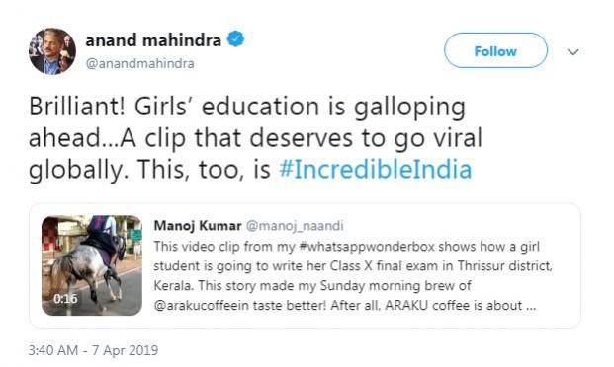Click 'deserves to go viral' tweet line
This screenshot has height=367, width=614.
[366, 137]
